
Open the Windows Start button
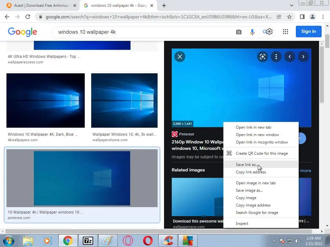tap(9, 241)
